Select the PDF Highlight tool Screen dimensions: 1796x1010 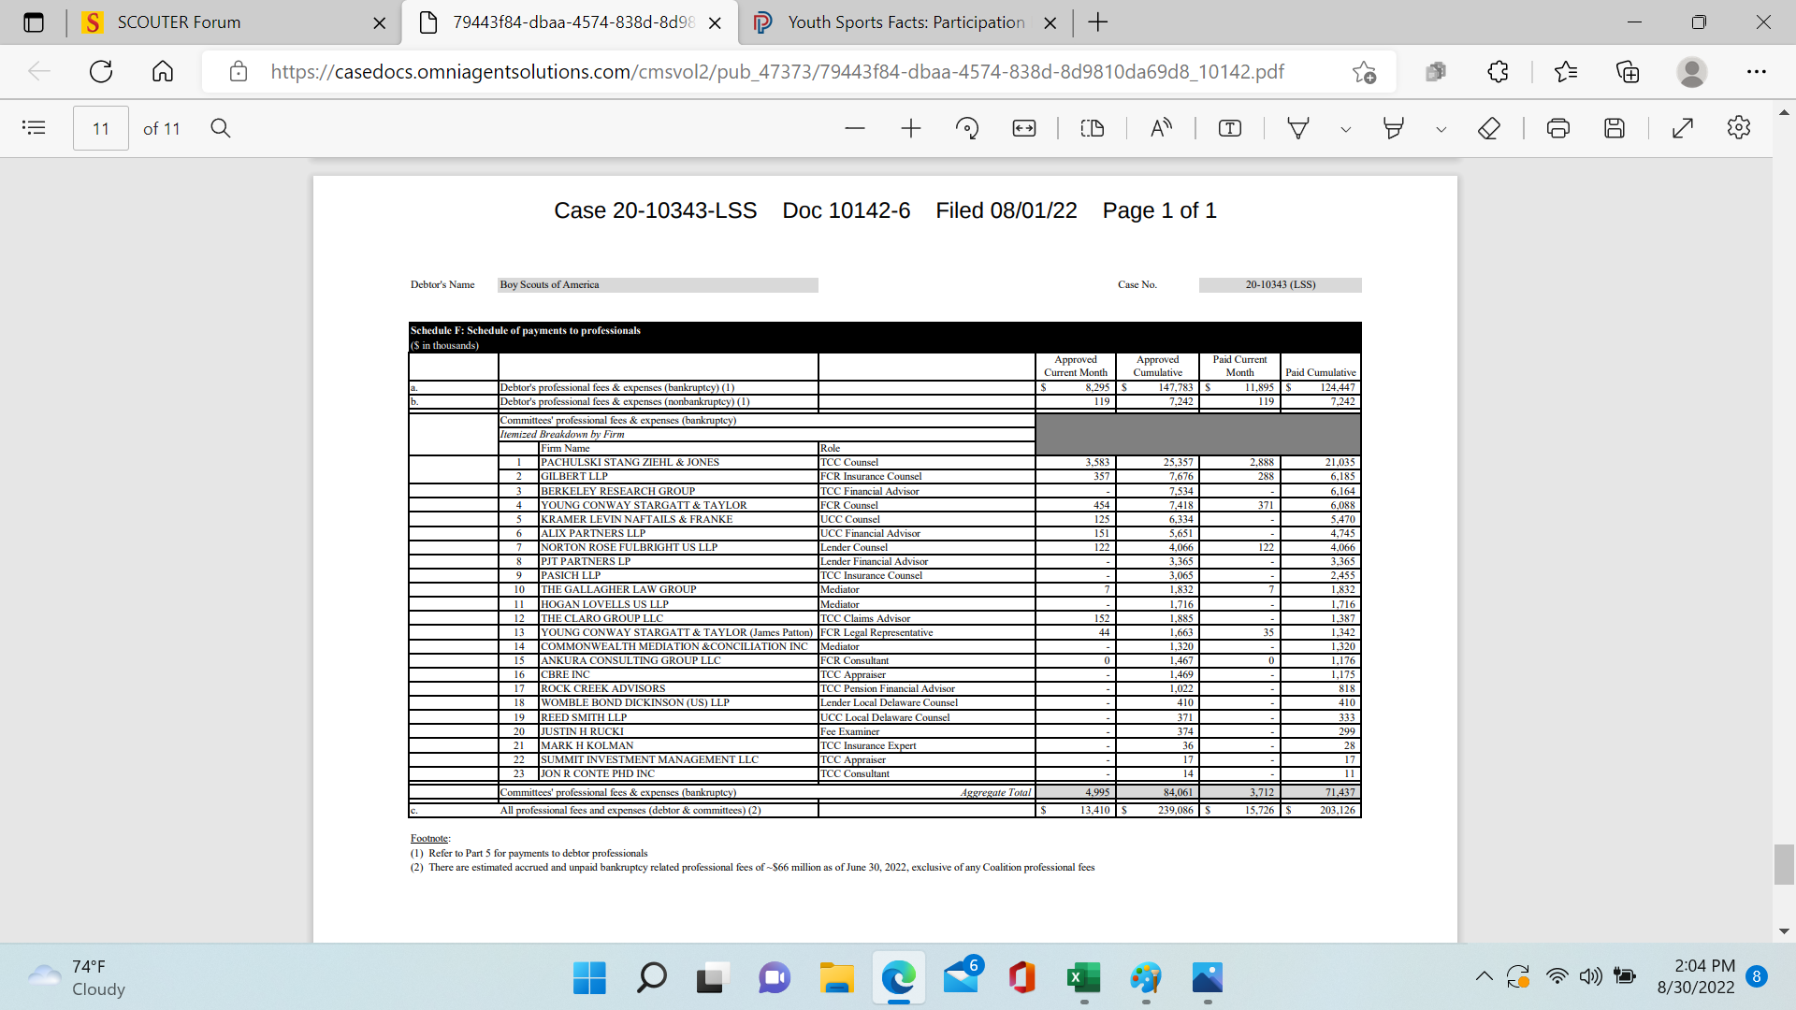coord(1394,128)
